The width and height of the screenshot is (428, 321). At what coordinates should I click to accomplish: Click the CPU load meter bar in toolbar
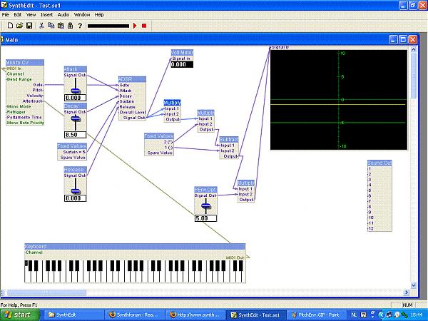point(108,26)
